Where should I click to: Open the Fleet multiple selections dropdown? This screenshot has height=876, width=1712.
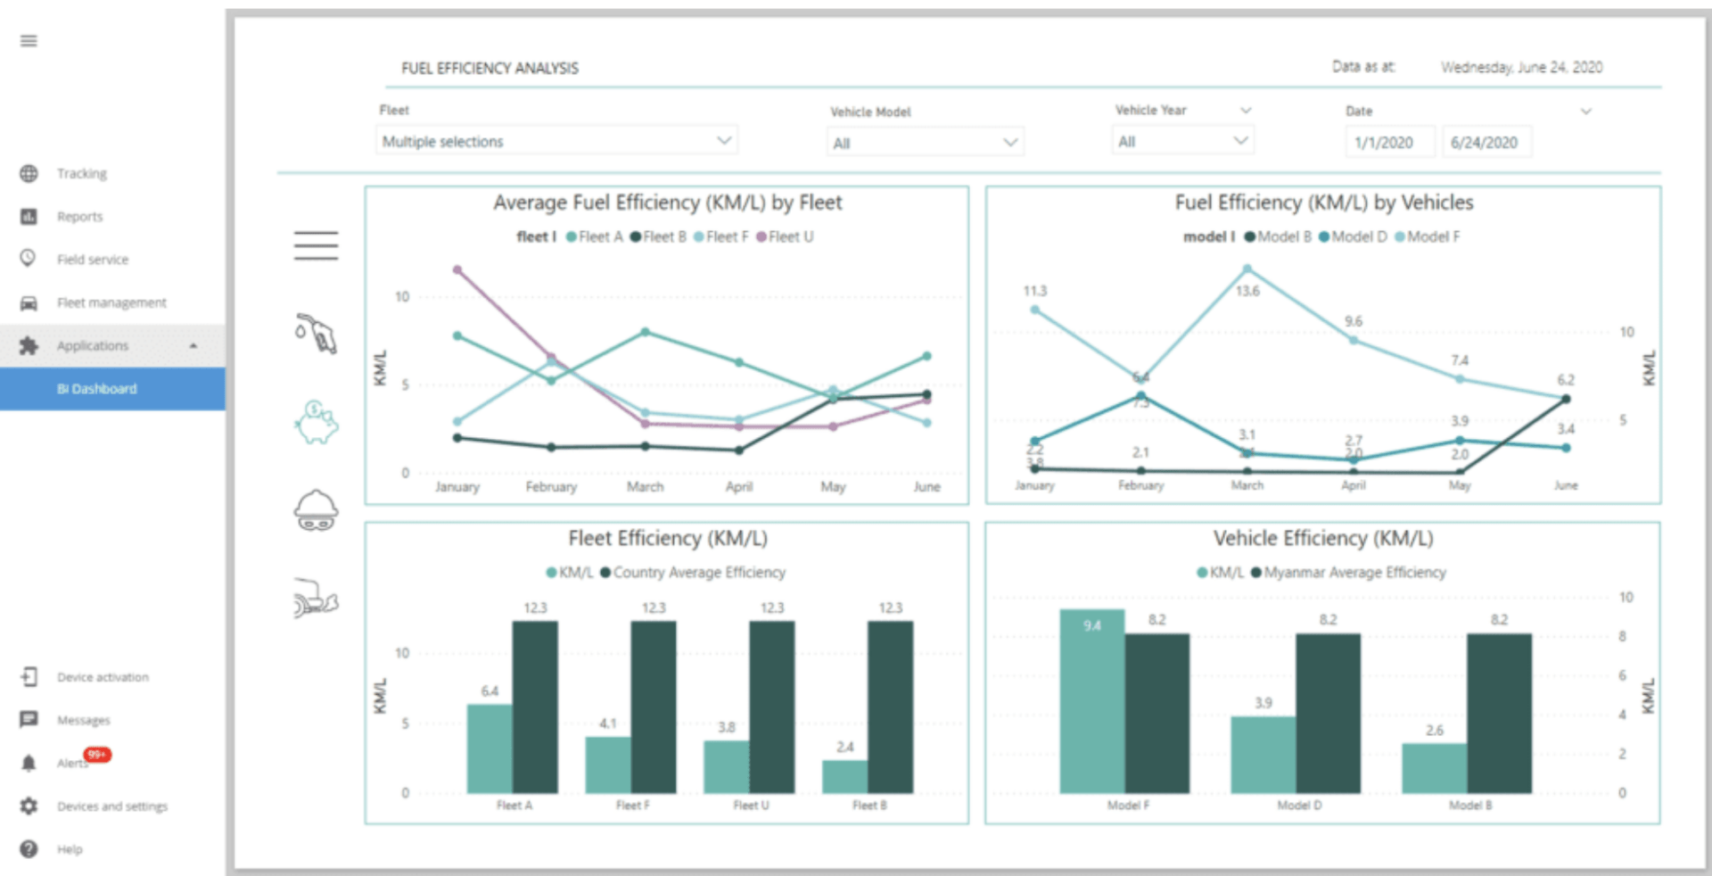(x=557, y=141)
